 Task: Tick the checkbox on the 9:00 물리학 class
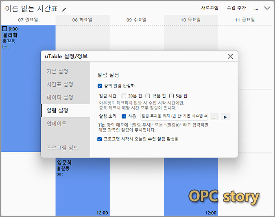coord(4,28)
